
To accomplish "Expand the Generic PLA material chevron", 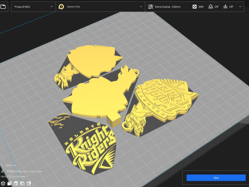I will pos(141,7).
